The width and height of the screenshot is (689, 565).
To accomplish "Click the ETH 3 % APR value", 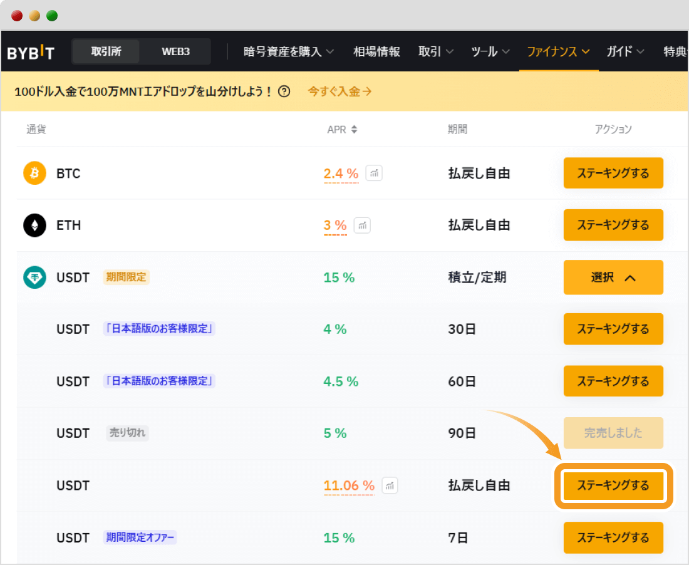I will point(335,225).
